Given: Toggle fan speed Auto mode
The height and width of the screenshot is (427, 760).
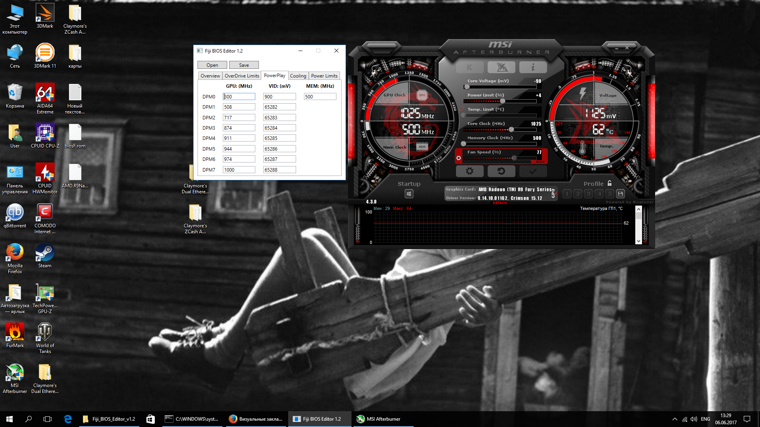Looking at the screenshot, I should [540, 162].
